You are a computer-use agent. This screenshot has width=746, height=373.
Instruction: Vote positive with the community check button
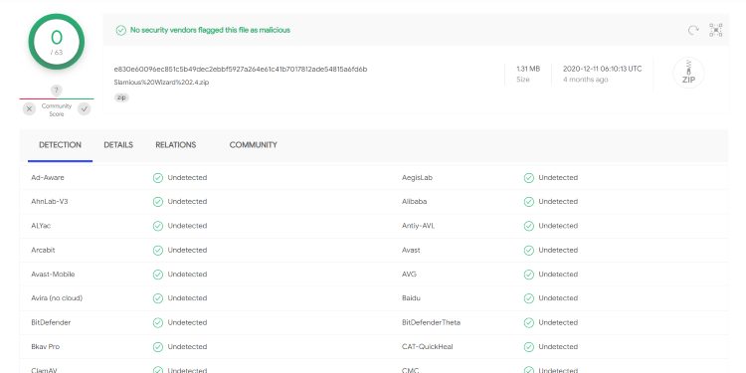click(85, 109)
